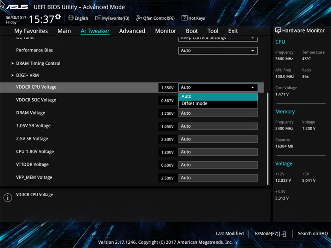331x248 pixels.
Task: Click the Hot Keys button label
Action: 197,18
